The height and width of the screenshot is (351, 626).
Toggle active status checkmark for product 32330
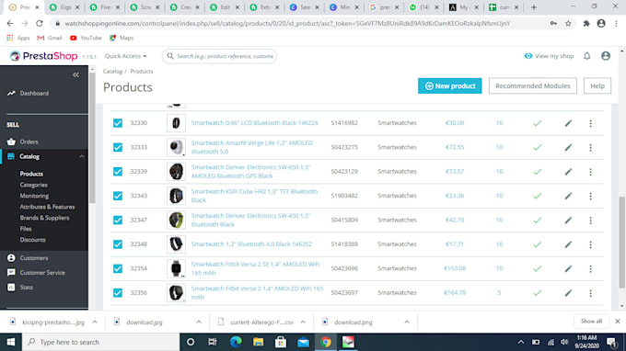538,123
